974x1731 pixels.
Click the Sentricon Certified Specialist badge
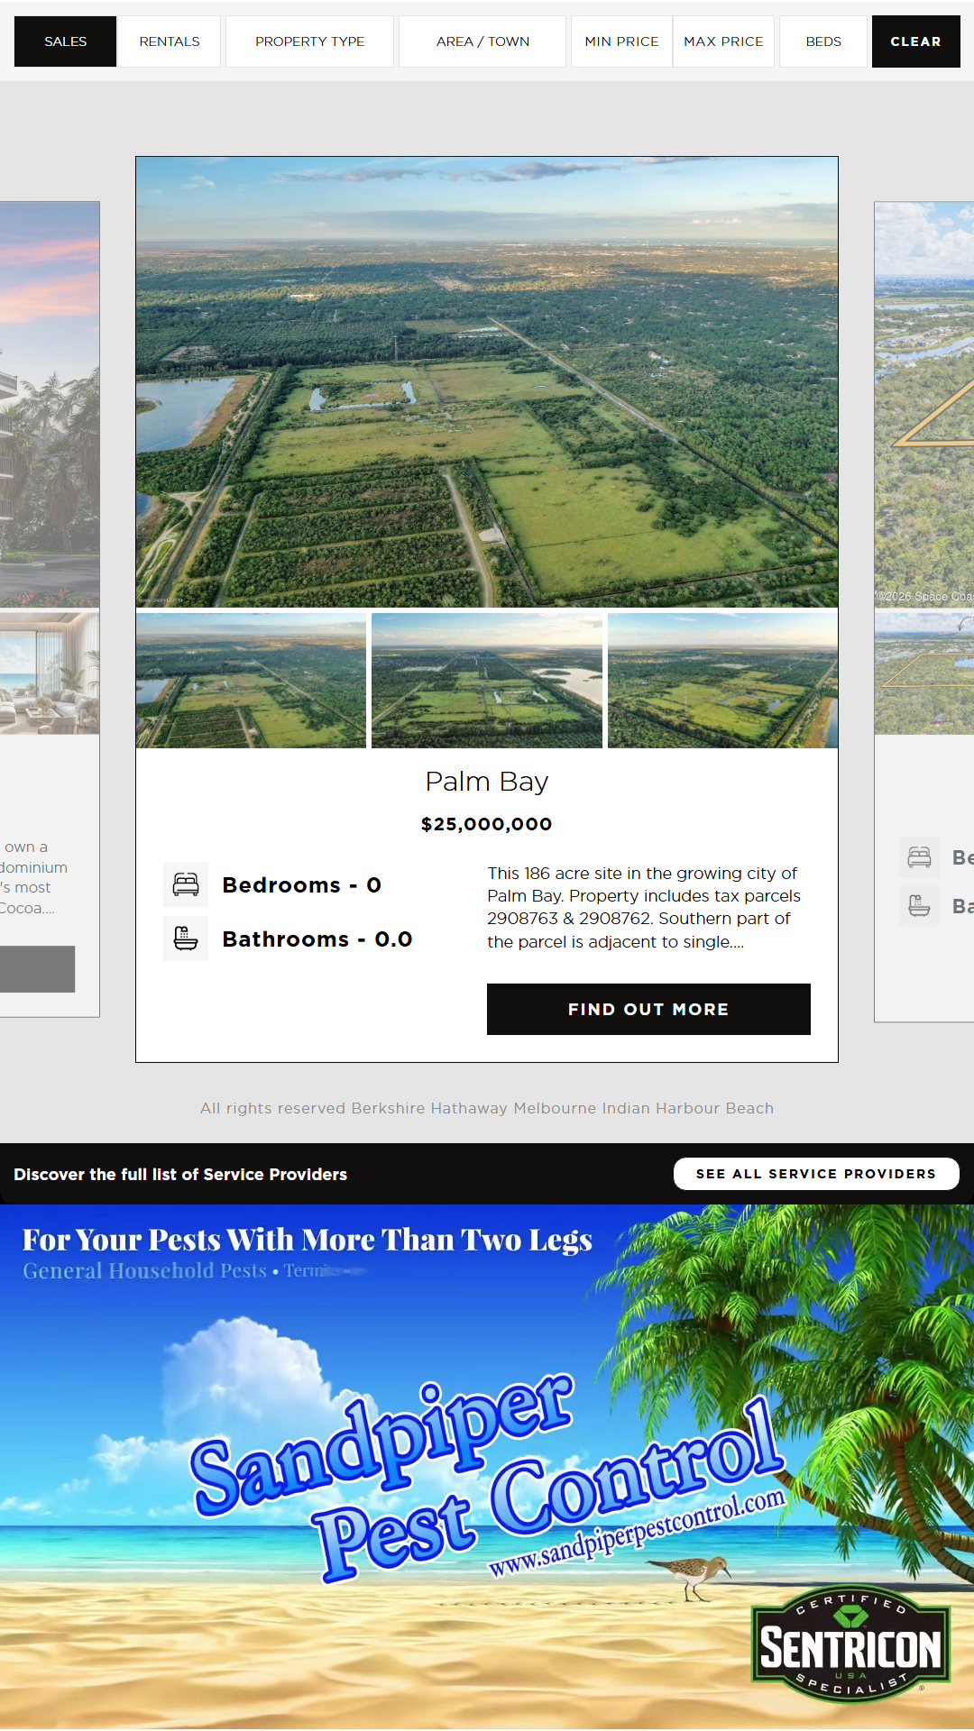coord(851,1644)
